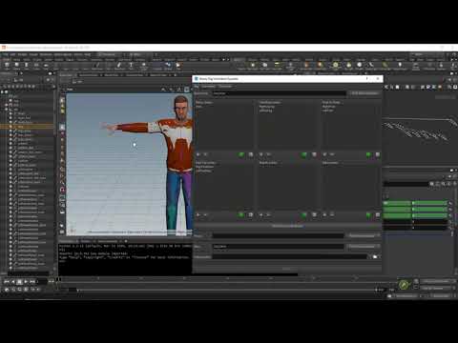This screenshot has width=458, height=343.
Task: Jump to the last frame on the playbar
Action: (32, 281)
